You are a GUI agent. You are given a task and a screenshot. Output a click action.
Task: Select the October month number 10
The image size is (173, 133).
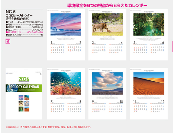(121, 102)
